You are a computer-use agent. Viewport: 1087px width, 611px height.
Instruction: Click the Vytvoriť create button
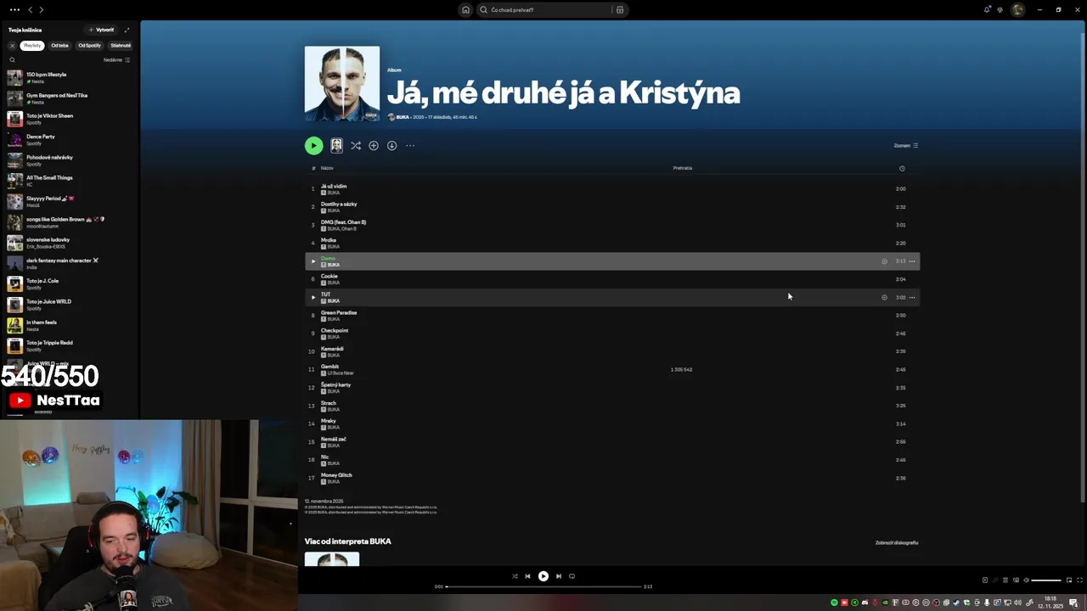point(101,30)
